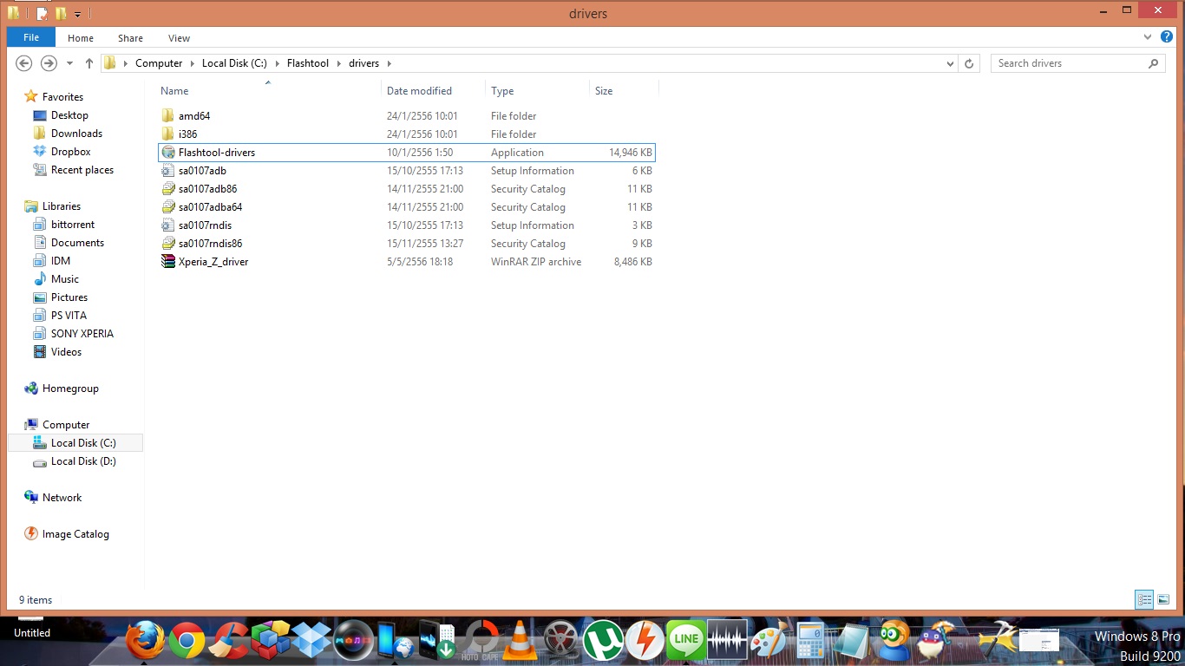Expand breadcrumb arrow after drivers

[x=389, y=63]
